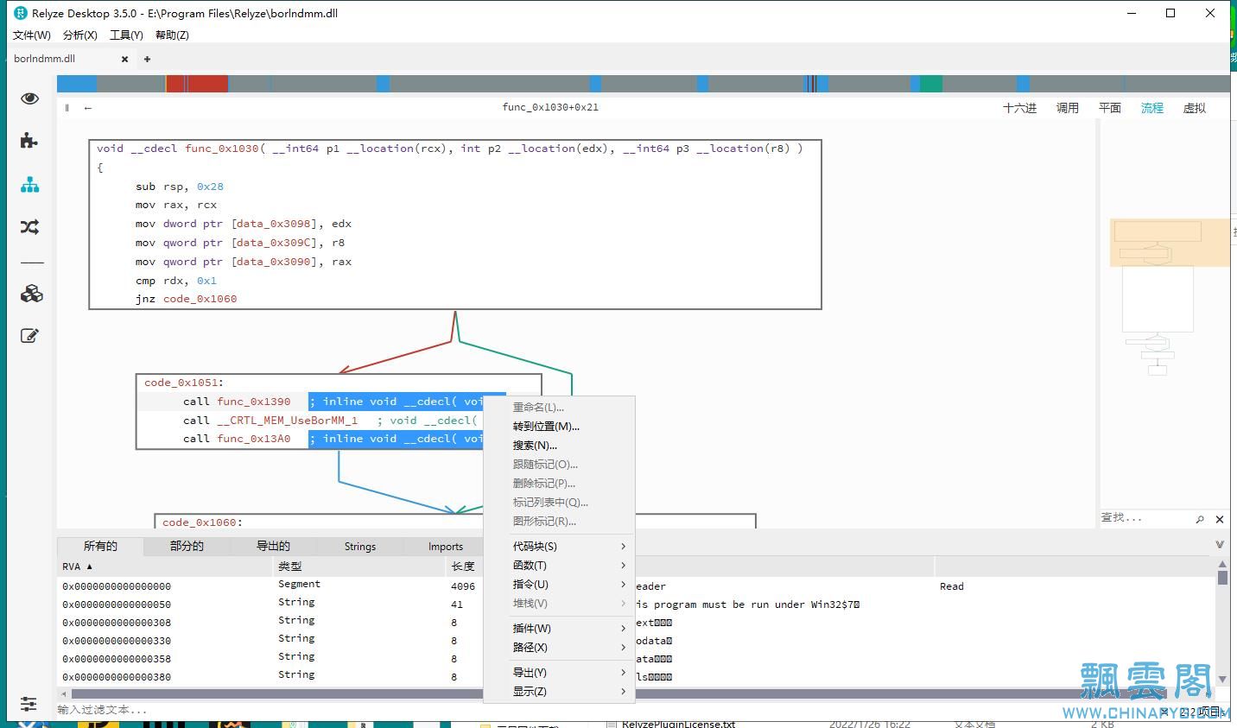Select the 导出的 tab in bottom panel

coord(273,547)
